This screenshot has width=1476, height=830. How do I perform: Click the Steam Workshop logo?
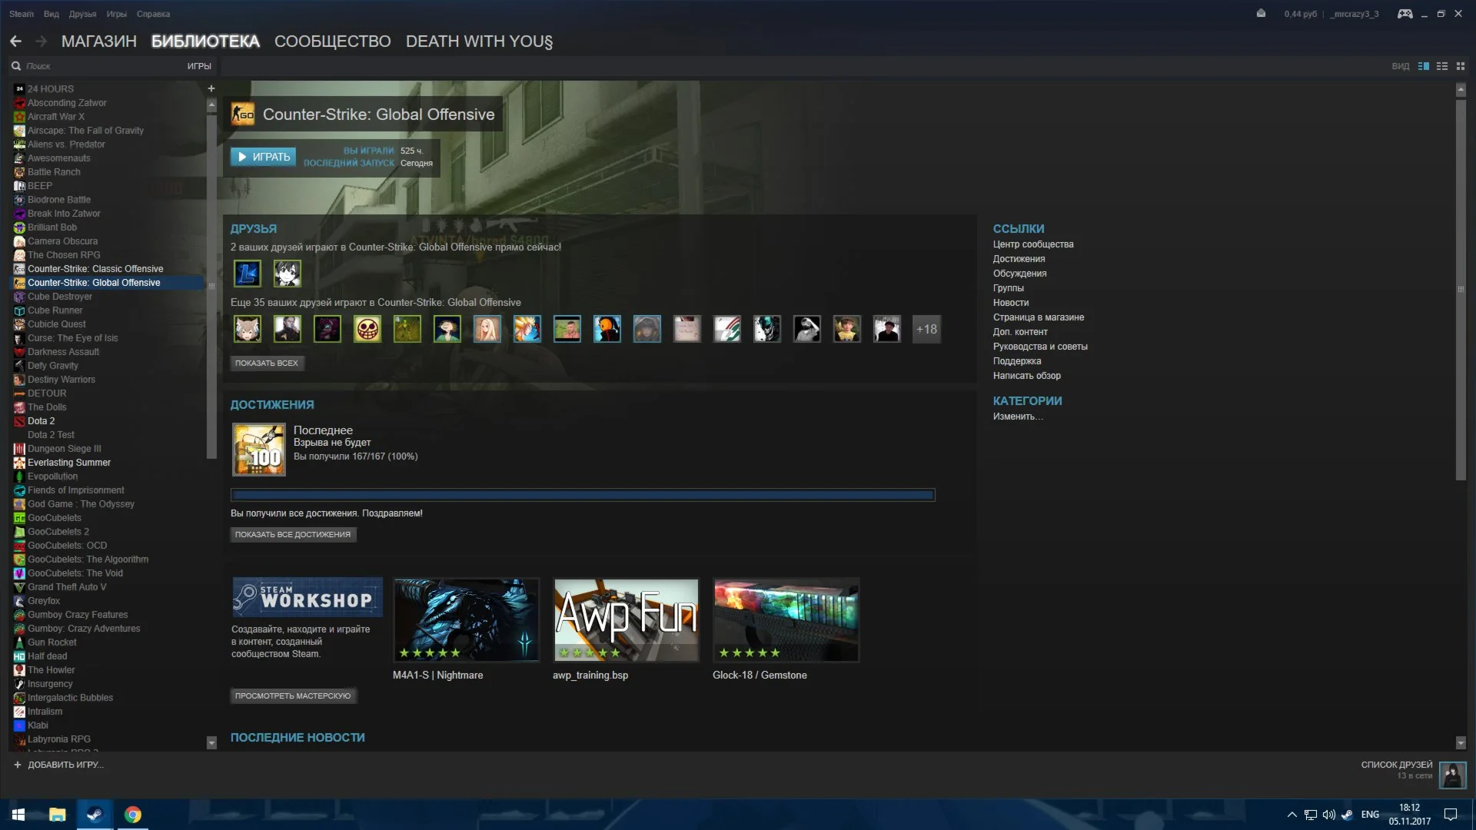pyautogui.click(x=307, y=597)
